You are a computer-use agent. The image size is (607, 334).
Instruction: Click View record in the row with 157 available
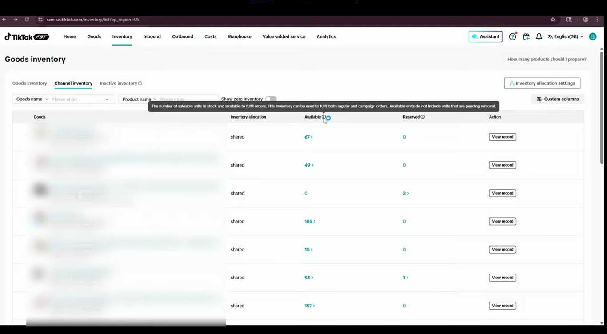[503, 306]
